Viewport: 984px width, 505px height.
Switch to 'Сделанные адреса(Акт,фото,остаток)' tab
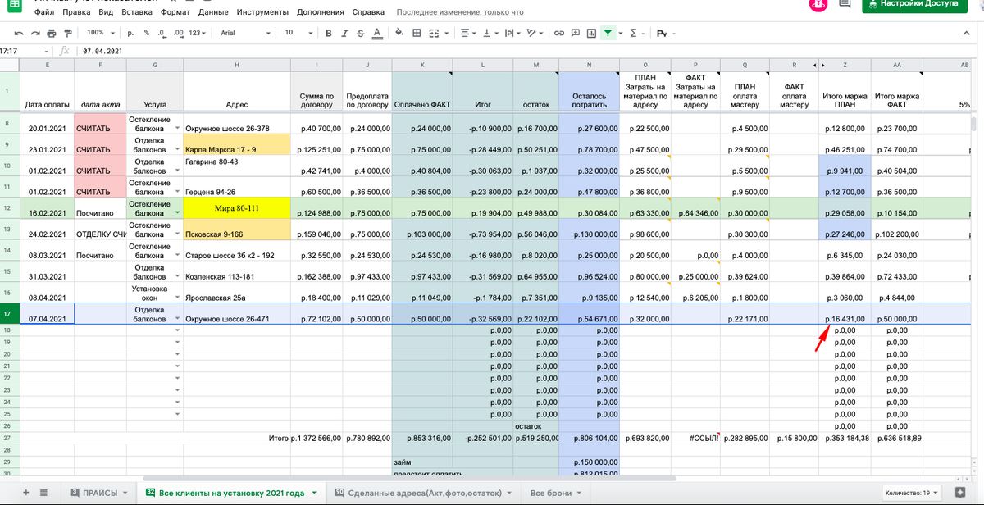pyautogui.click(x=426, y=493)
